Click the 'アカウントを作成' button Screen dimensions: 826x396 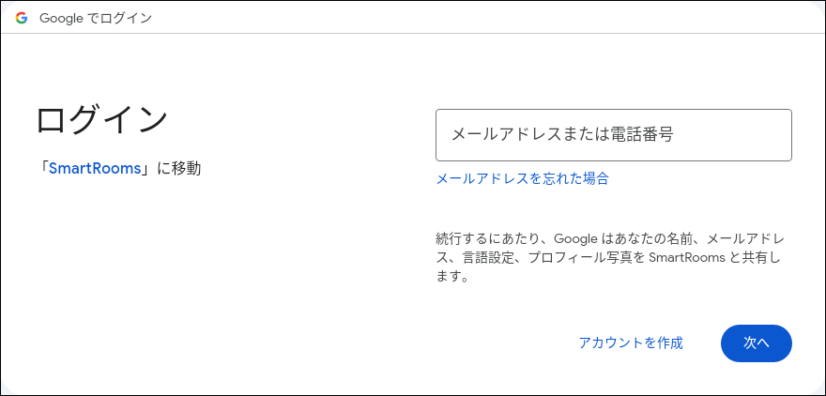(631, 343)
